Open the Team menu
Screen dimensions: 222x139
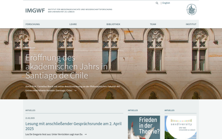(x=153, y=24)
